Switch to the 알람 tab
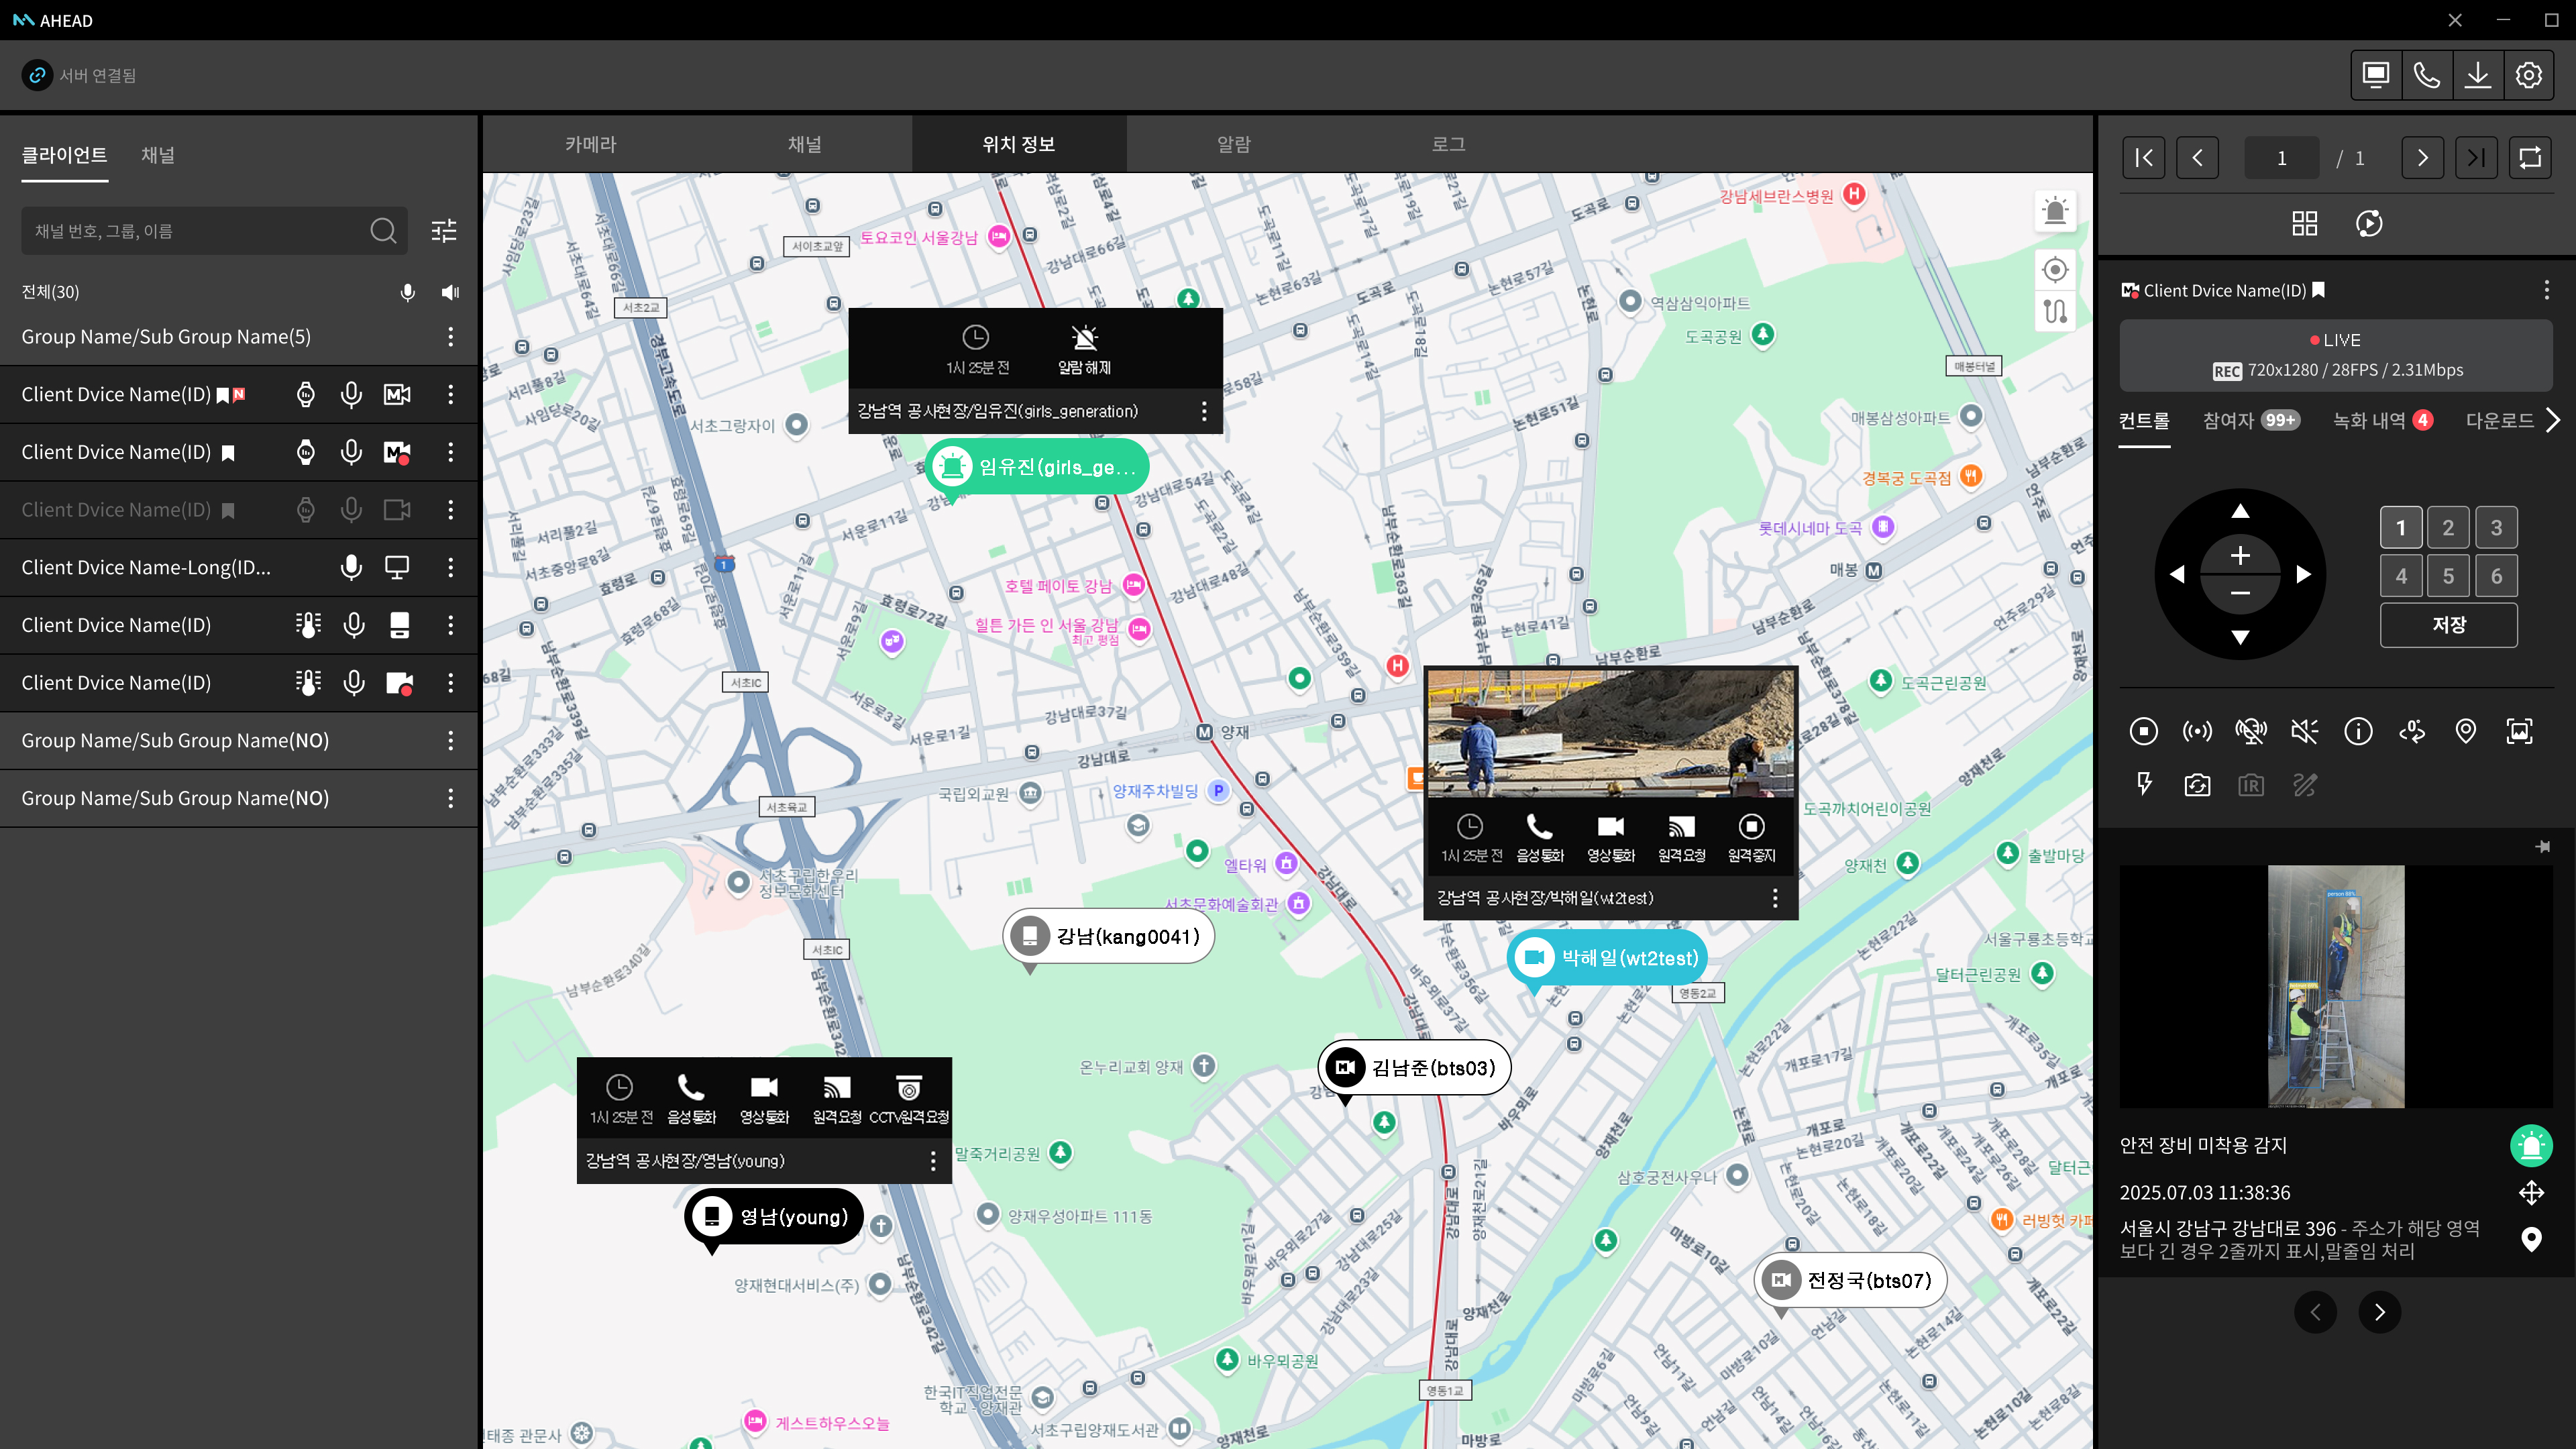Image resolution: width=2576 pixels, height=1449 pixels. tap(1233, 144)
